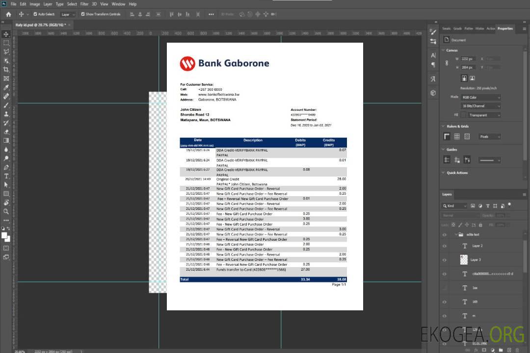Click the Home icon in options bar

8,14
